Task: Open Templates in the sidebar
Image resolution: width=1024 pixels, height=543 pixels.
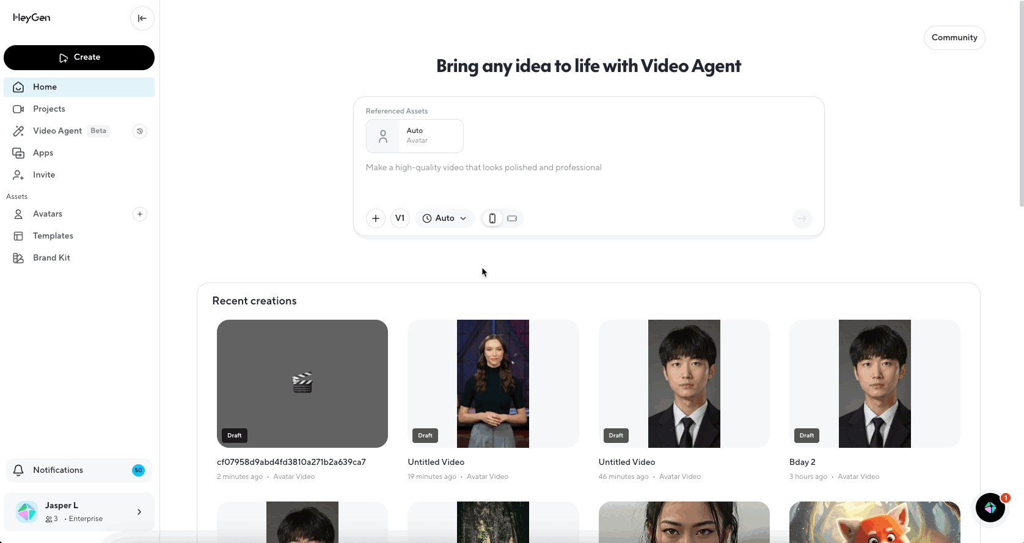Action: click(x=79, y=236)
